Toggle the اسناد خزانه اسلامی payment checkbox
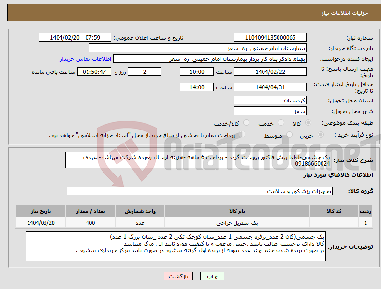 tap(242, 134)
